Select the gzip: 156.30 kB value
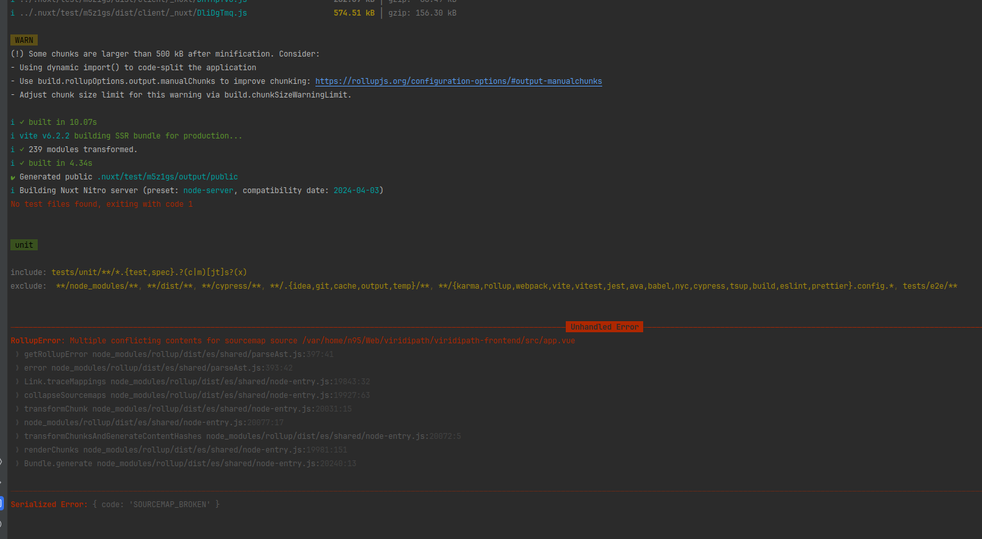Screen dimensions: 982x539 point(423,13)
